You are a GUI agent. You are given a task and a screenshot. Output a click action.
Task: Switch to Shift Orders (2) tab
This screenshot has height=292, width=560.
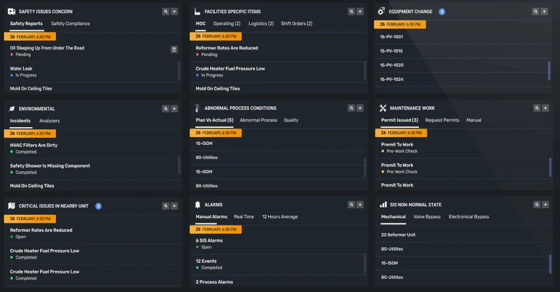click(296, 24)
